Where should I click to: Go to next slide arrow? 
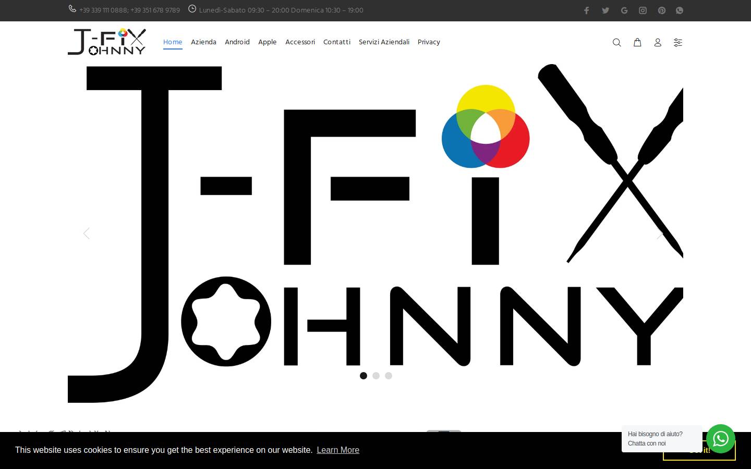(660, 233)
